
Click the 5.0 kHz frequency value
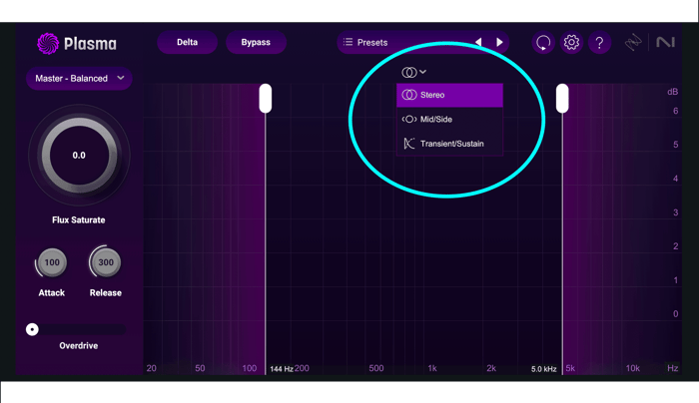[x=543, y=369]
